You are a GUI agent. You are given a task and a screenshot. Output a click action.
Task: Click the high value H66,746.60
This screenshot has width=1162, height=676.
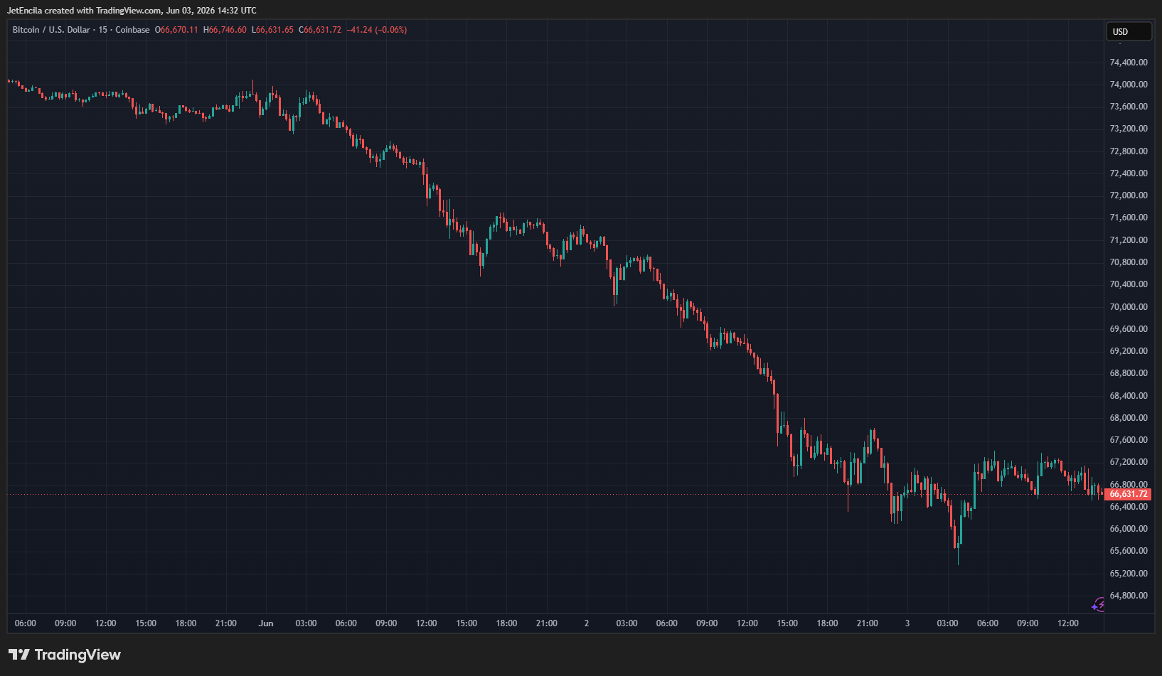(225, 30)
